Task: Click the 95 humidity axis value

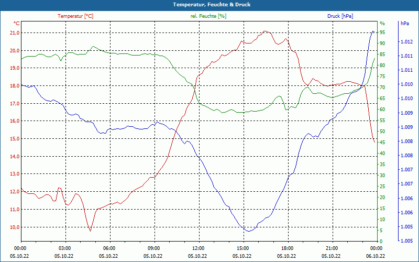Action: point(382,32)
